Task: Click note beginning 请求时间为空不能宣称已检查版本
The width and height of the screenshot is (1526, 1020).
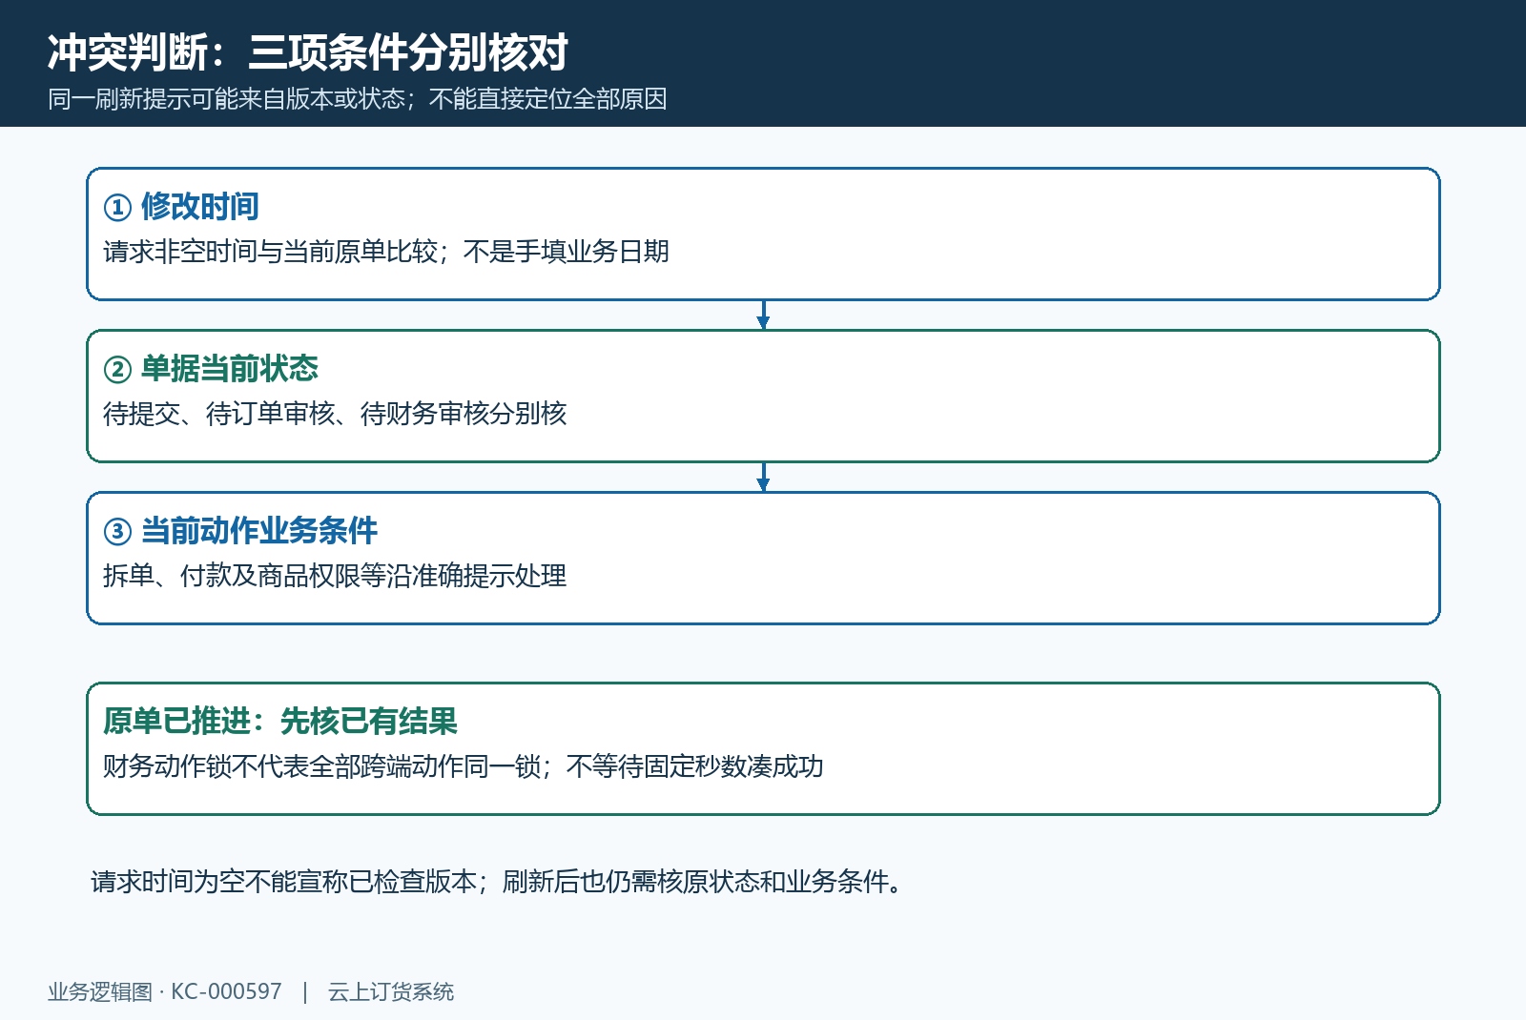Action: tap(496, 882)
